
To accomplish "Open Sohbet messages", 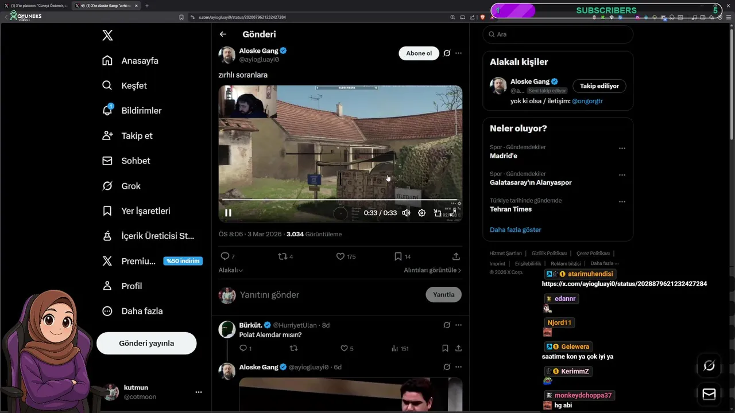I will [126, 161].
